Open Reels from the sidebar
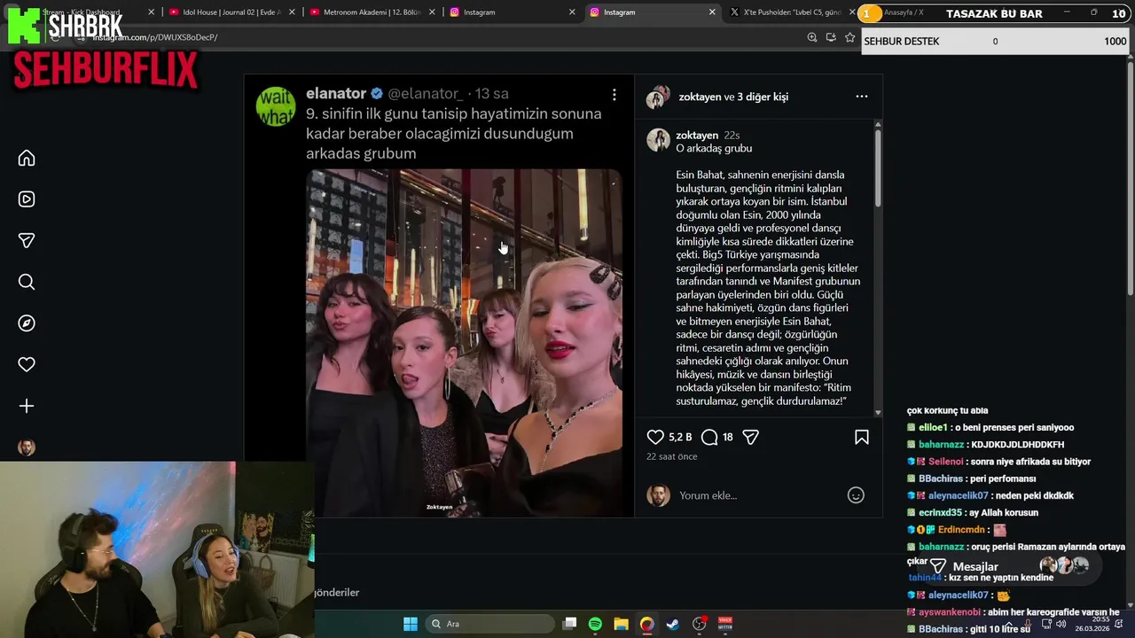The height and width of the screenshot is (638, 1135). (27, 199)
